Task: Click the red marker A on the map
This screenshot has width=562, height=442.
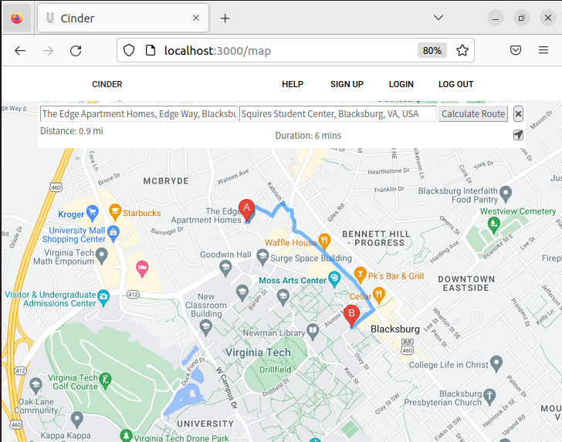Action: tap(246, 210)
